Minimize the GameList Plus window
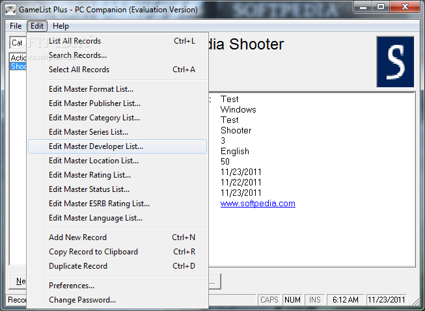 [363, 7]
